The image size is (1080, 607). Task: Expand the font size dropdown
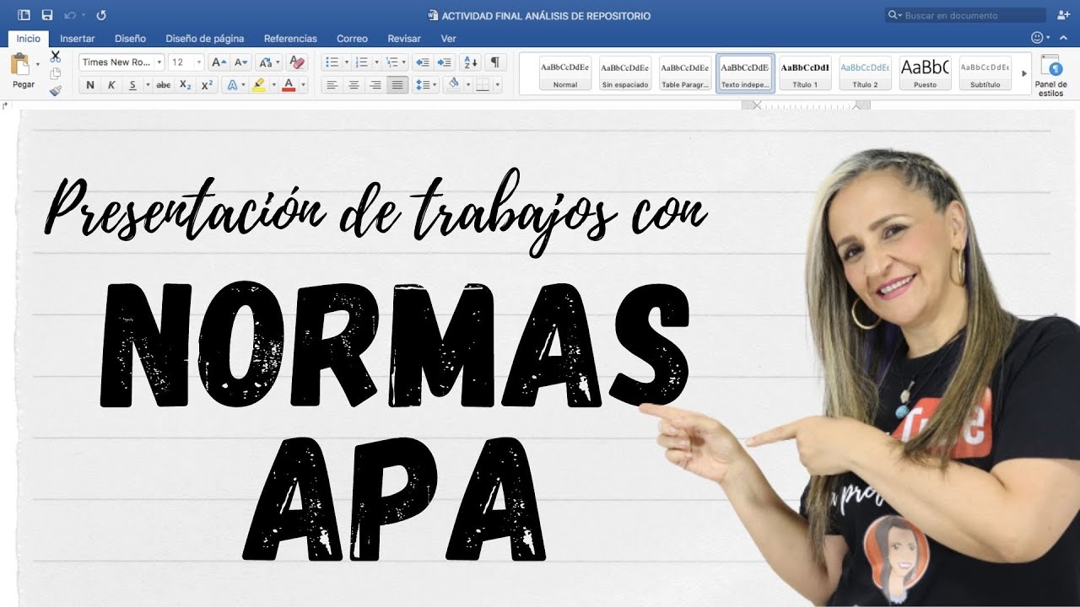[200, 62]
